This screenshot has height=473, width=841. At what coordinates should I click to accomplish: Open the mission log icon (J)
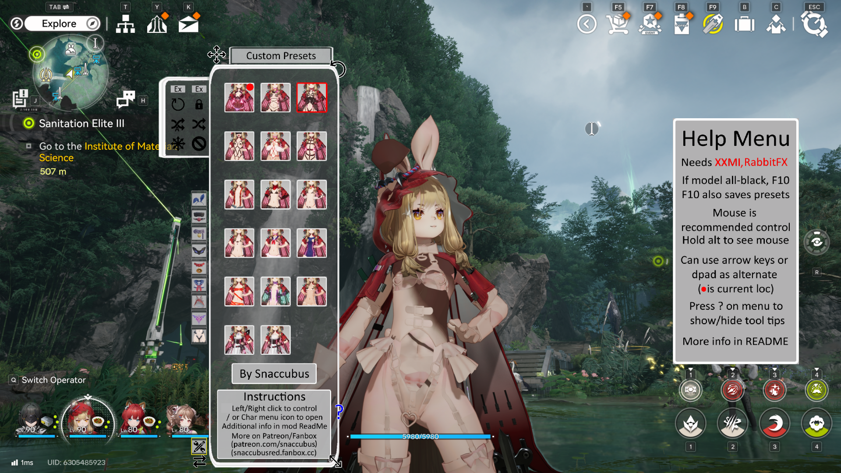(20, 98)
